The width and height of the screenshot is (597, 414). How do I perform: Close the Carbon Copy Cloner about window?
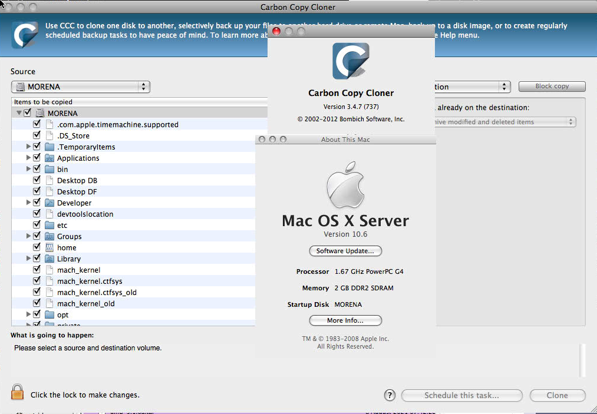tap(276, 31)
